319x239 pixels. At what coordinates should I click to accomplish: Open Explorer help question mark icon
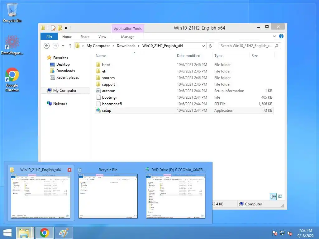pyautogui.click(x=281, y=36)
